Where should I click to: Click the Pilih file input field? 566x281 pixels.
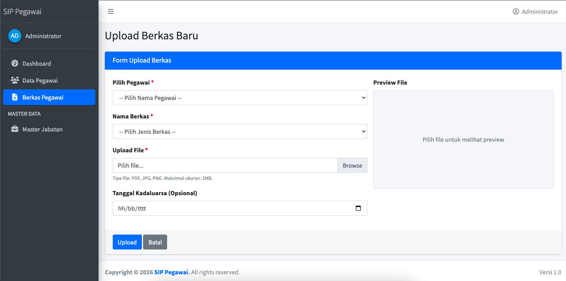pos(225,165)
